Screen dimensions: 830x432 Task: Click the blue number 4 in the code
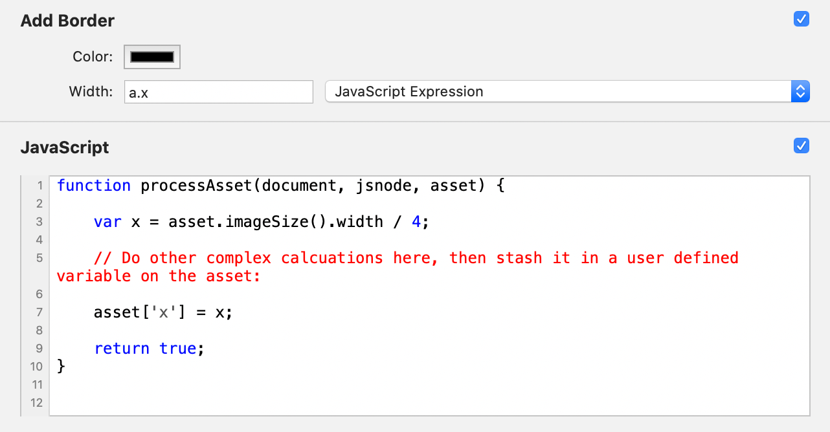click(416, 222)
